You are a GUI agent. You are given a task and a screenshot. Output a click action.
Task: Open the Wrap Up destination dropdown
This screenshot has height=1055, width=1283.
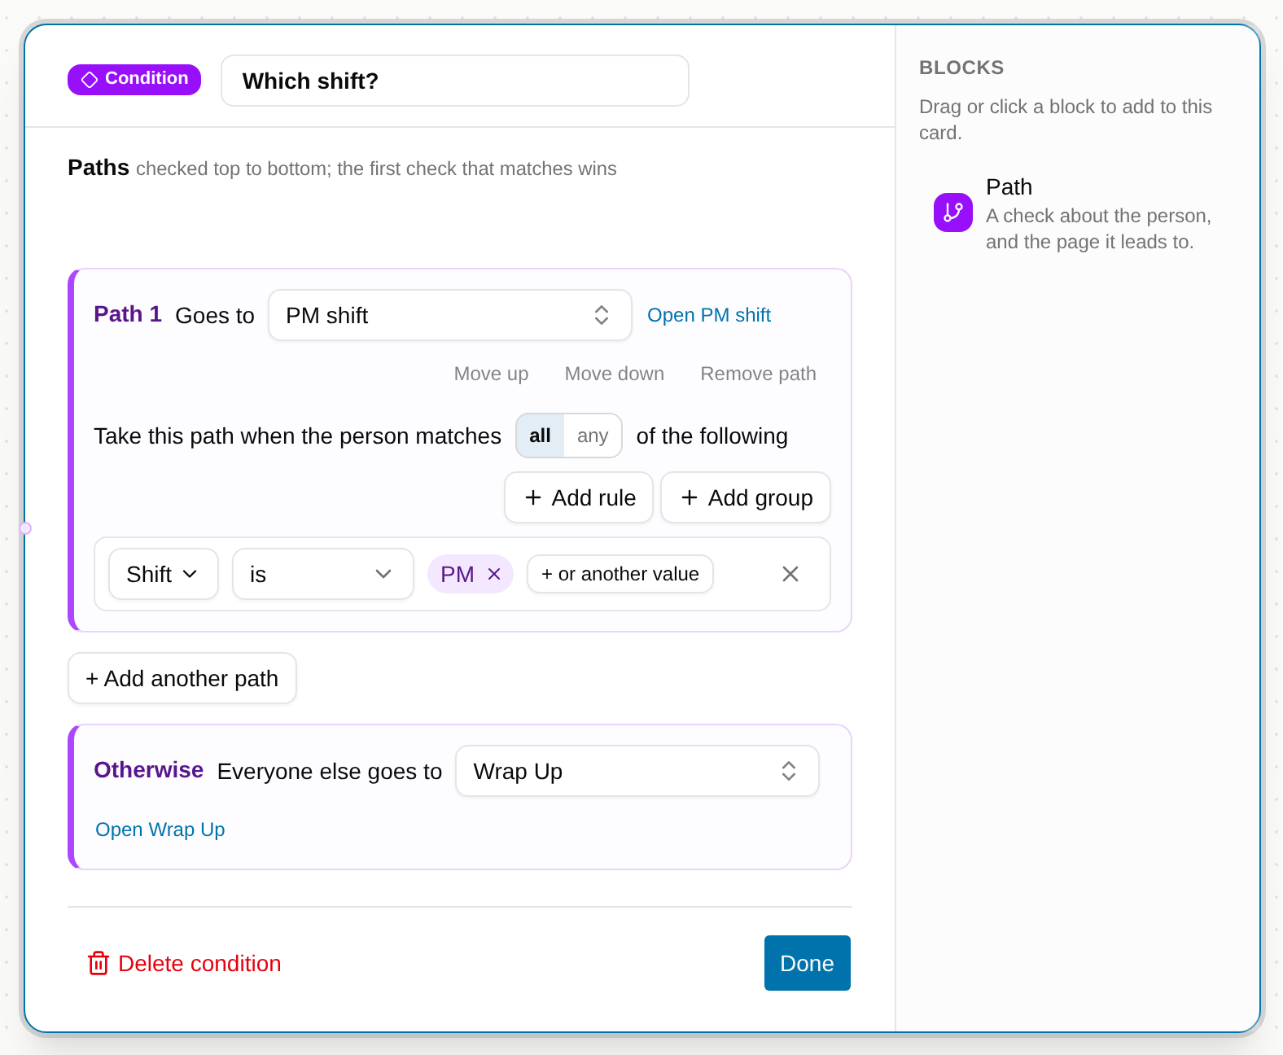coord(637,771)
